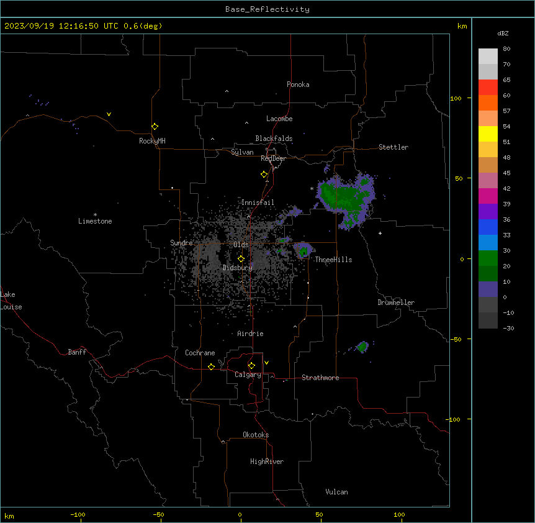Viewport: 535px width, 523px height.
Task: Click the small green echo northeast of Strathmore
Action: 362,347
